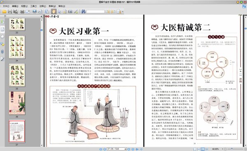The width and height of the screenshot is (247, 151).
Task: Click the rotate page toolbar icon
Action: (40, 12)
